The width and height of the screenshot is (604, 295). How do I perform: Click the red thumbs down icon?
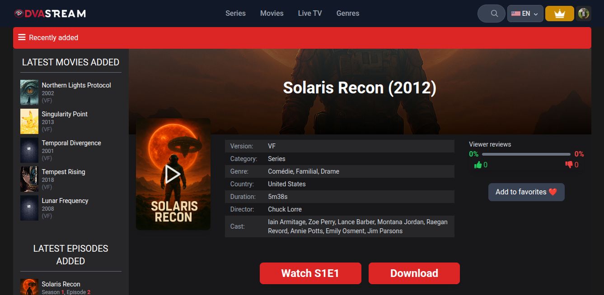[569, 165]
